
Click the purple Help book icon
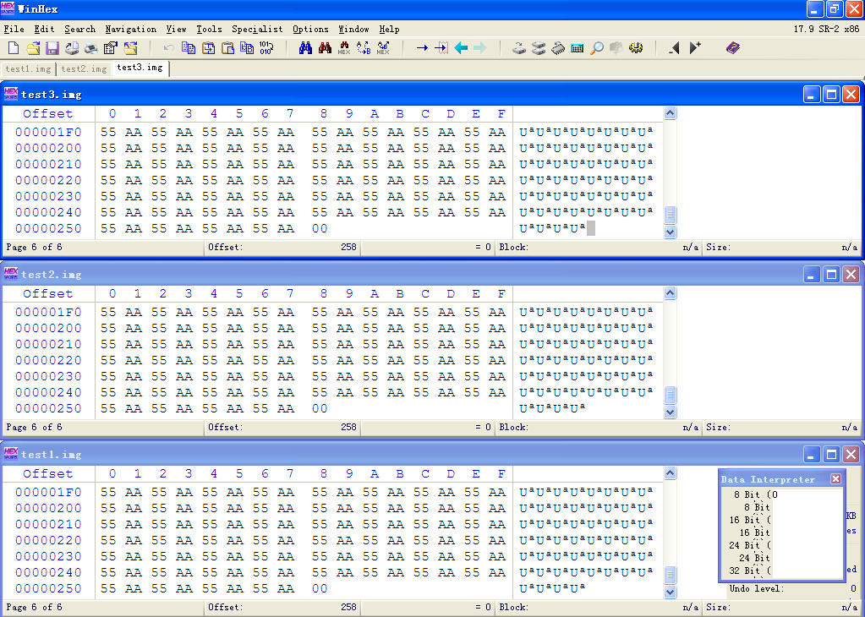732,48
